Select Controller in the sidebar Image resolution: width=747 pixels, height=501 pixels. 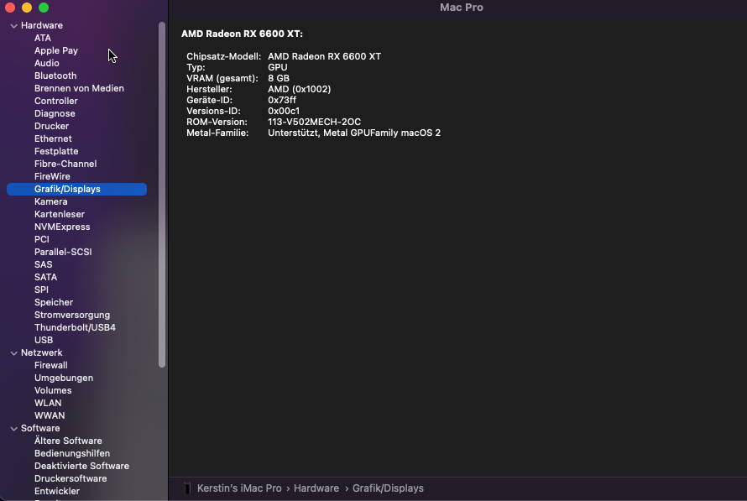click(55, 101)
